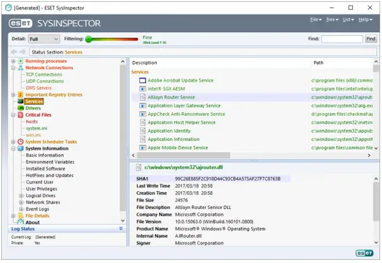Click the Network Connections tree icon
The width and height of the screenshot is (382, 263).
[x=21, y=68]
